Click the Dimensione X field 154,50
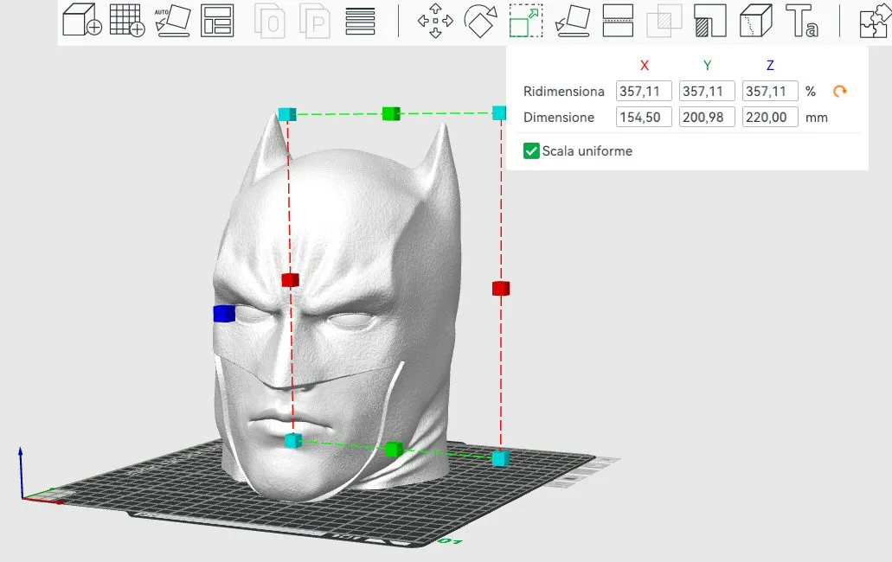Viewport: 892px width, 562px height. [644, 117]
